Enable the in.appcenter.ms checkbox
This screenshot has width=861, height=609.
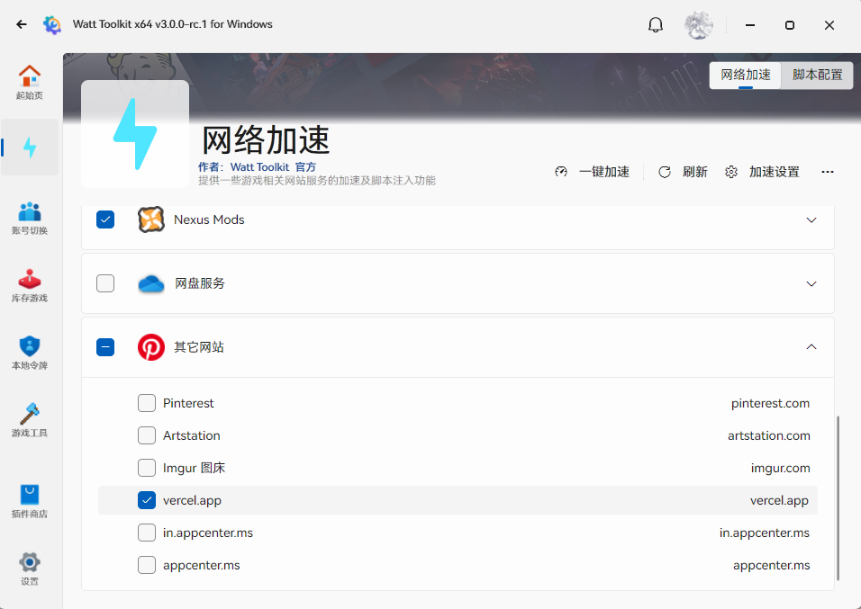click(x=147, y=533)
